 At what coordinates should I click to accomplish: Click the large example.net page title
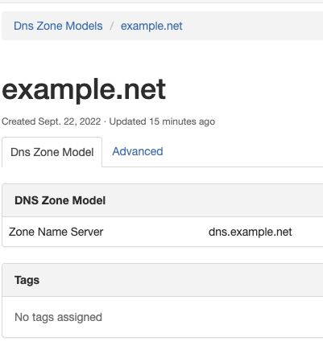(84, 89)
